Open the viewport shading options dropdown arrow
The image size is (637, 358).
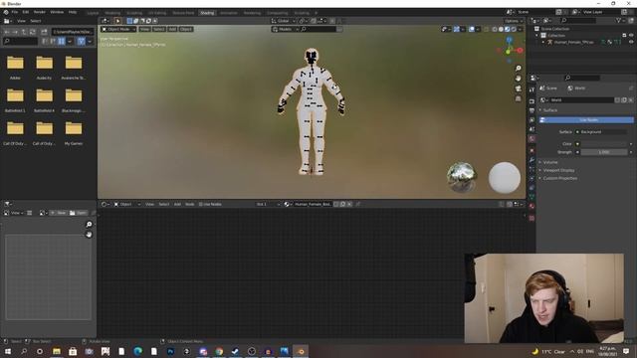click(x=520, y=29)
